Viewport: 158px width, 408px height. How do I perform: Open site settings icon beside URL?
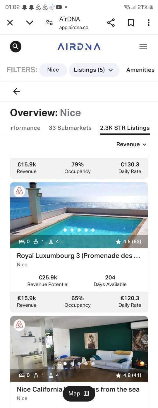click(49, 23)
